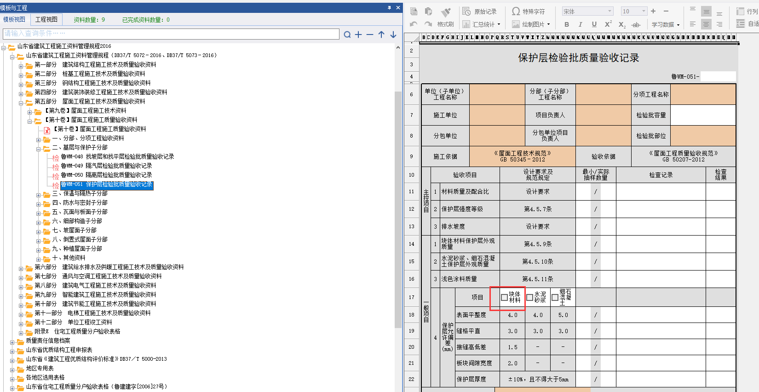Viewport: 759px width, 392px height.
Task: Click the down arrow icon beside search
Action: pyautogui.click(x=393, y=35)
